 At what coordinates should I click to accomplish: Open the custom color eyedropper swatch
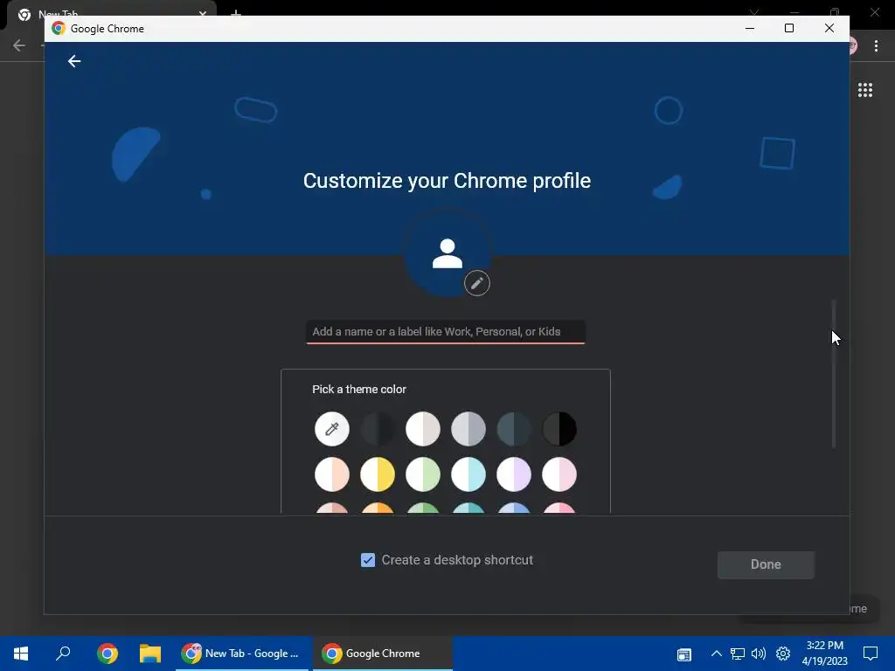[x=331, y=428]
